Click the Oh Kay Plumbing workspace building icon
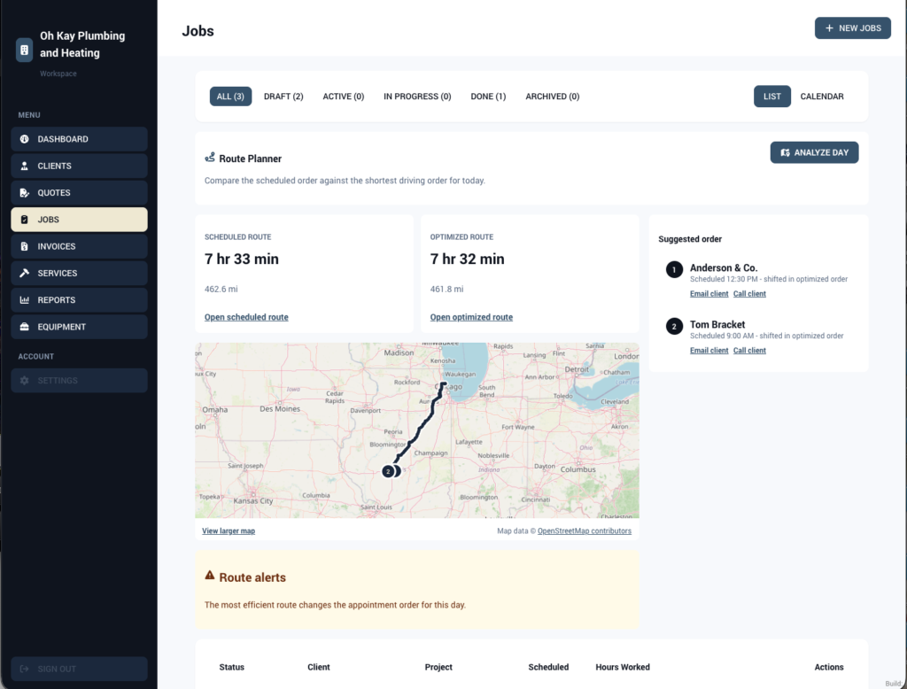This screenshot has width=907, height=689. [24, 50]
